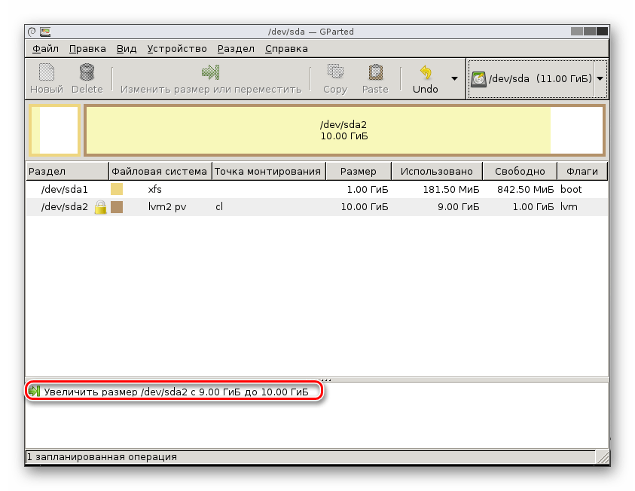
Task: Click the xfs filesystem color swatch
Action: (x=117, y=189)
